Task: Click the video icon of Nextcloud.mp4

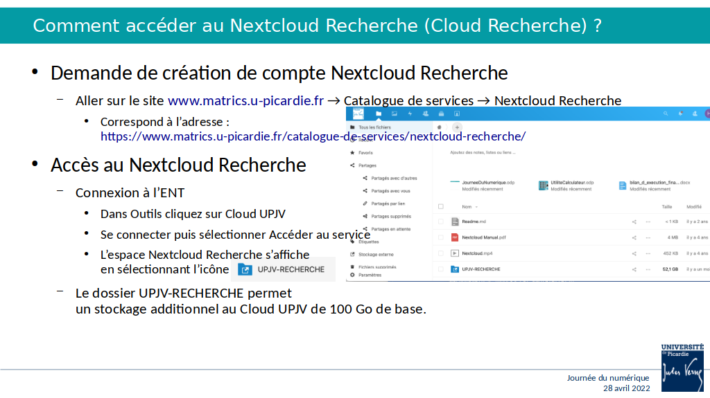Action: (455, 253)
